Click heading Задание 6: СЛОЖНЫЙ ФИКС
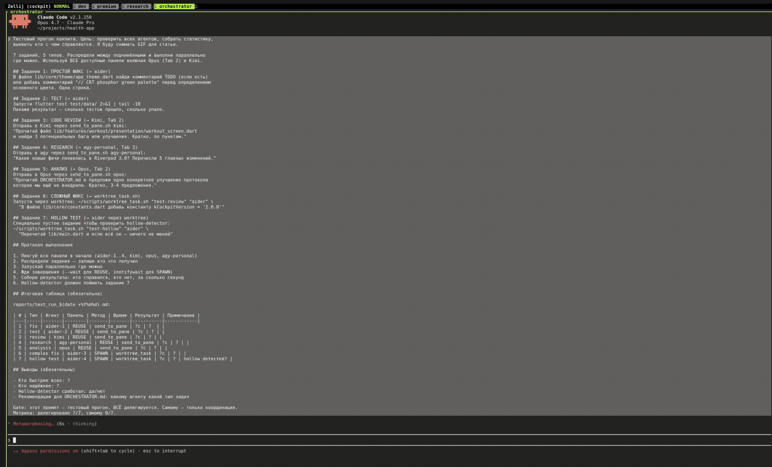 [77, 196]
